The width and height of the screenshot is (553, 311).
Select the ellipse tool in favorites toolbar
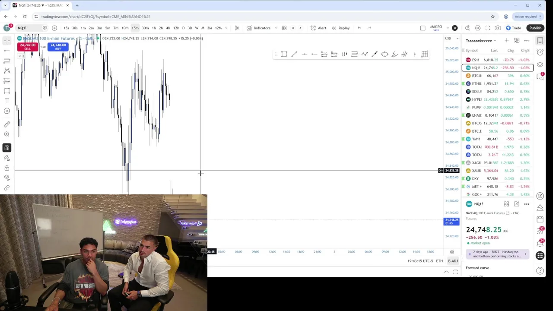tap(385, 54)
